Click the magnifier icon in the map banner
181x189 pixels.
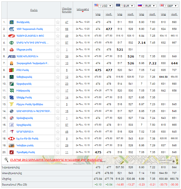[x=6, y=159]
